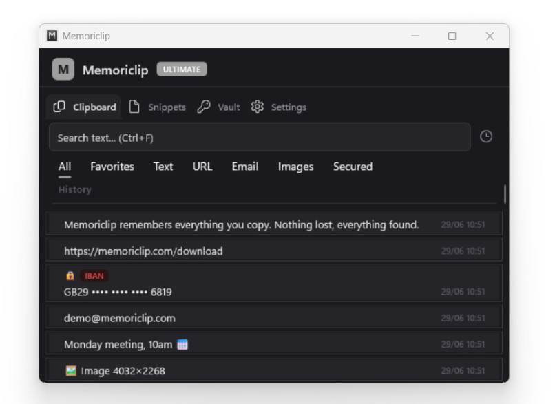Screen dimensions: 555x404
Task: Minimize the Memoriclip window
Action: pos(415,36)
